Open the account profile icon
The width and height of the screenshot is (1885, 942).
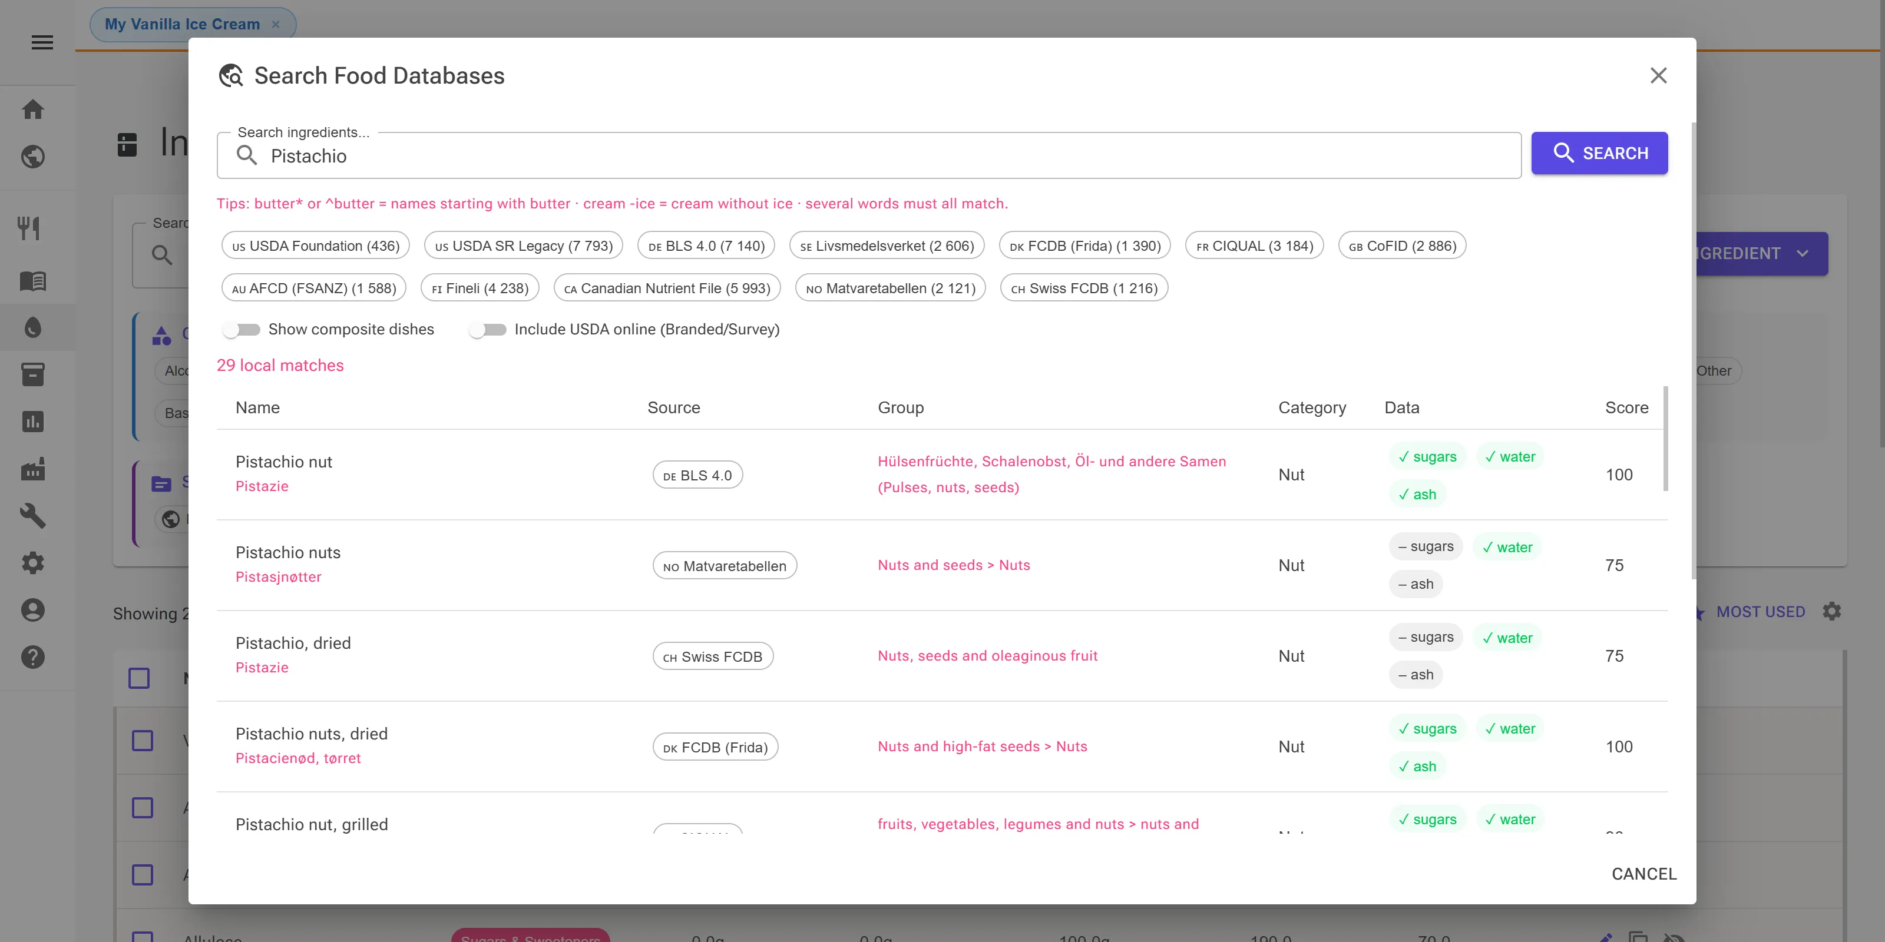coord(33,610)
